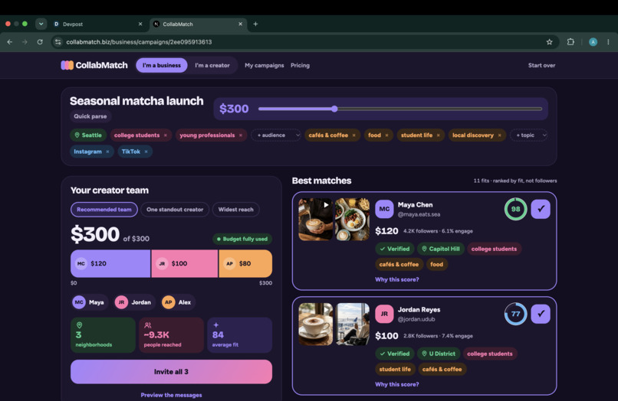This screenshot has width=618, height=401.
Task: Uncheck Jordan Reyes's selection checkbox
Action: tap(541, 314)
